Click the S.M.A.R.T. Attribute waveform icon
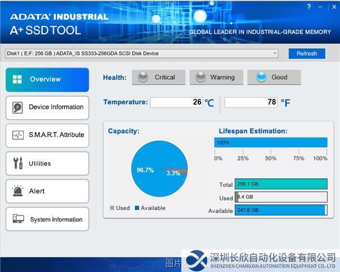Viewport: 340px width, 272px height. pyautogui.click(x=18, y=135)
